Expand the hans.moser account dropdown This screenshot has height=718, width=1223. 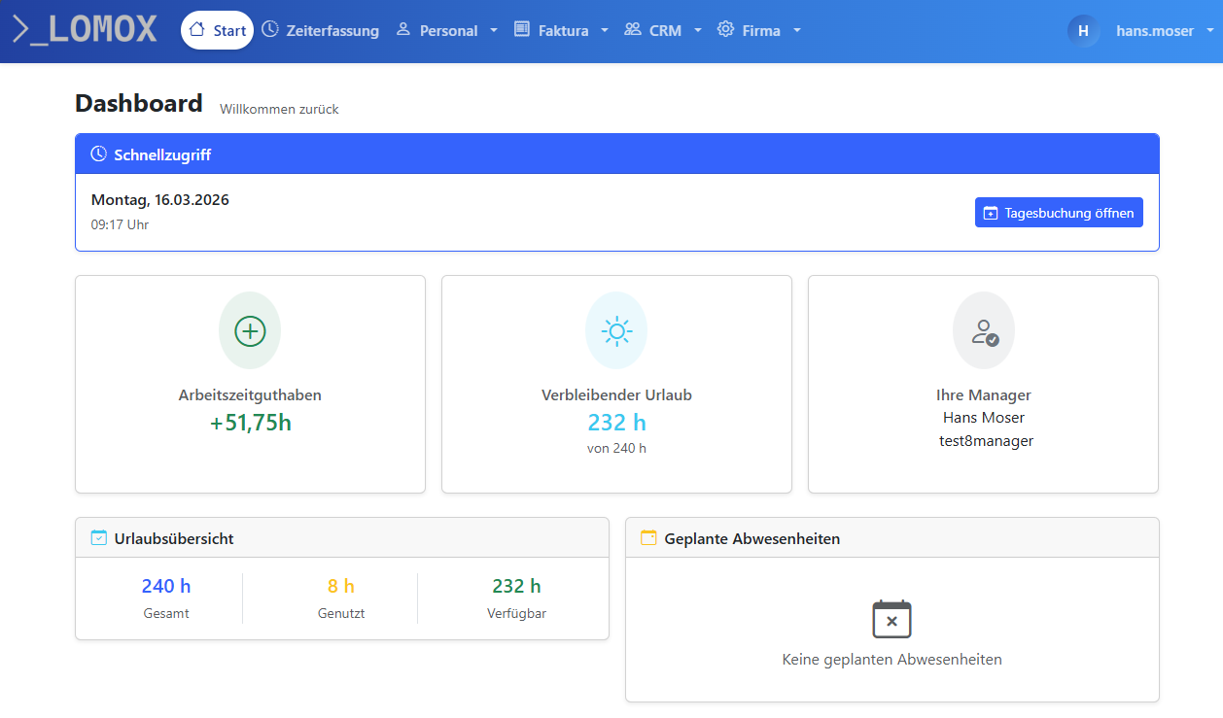point(1209,30)
